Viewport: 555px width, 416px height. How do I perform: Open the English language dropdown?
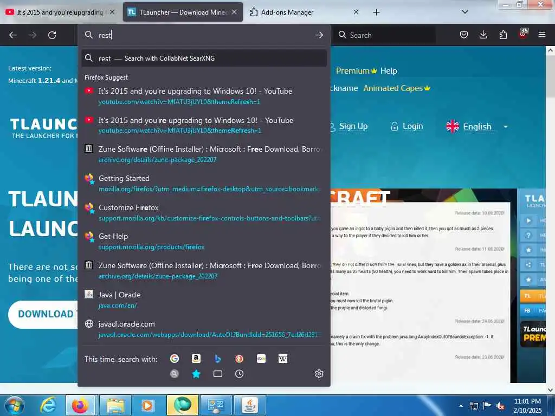477,126
